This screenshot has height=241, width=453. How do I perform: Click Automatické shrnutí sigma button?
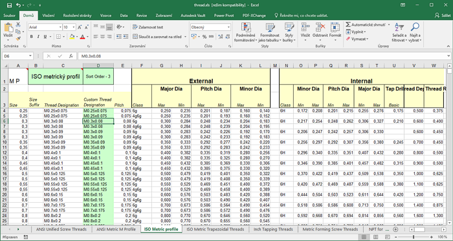point(365,25)
